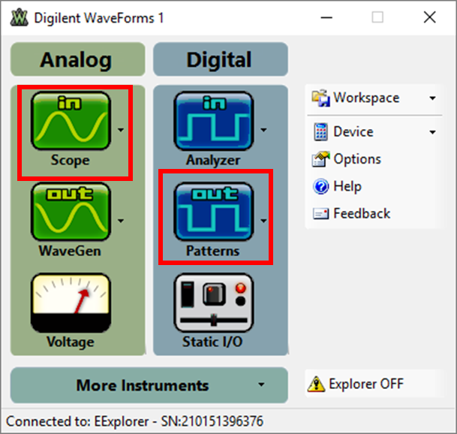This screenshot has height=434, width=457.
Task: Expand the Patterns dropdown arrow
Action: pos(263,221)
